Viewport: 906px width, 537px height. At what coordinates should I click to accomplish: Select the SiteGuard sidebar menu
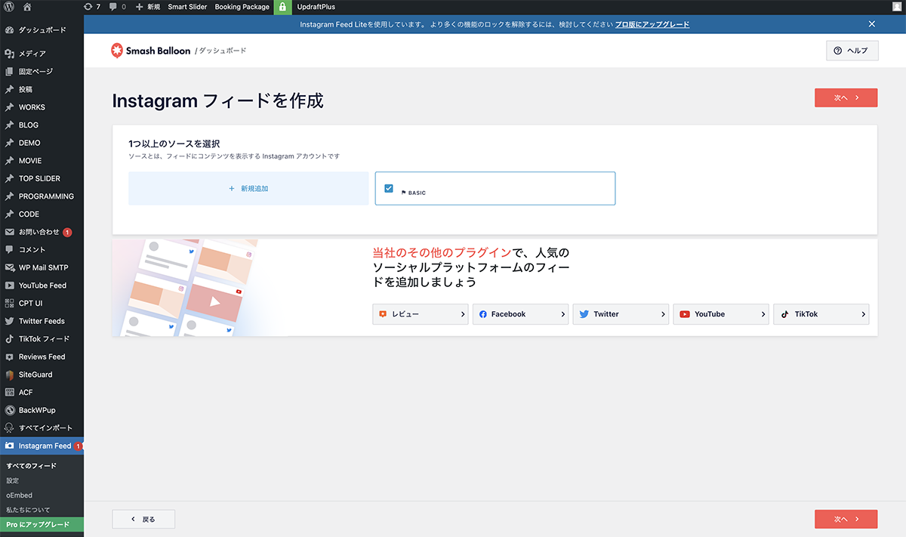point(35,375)
